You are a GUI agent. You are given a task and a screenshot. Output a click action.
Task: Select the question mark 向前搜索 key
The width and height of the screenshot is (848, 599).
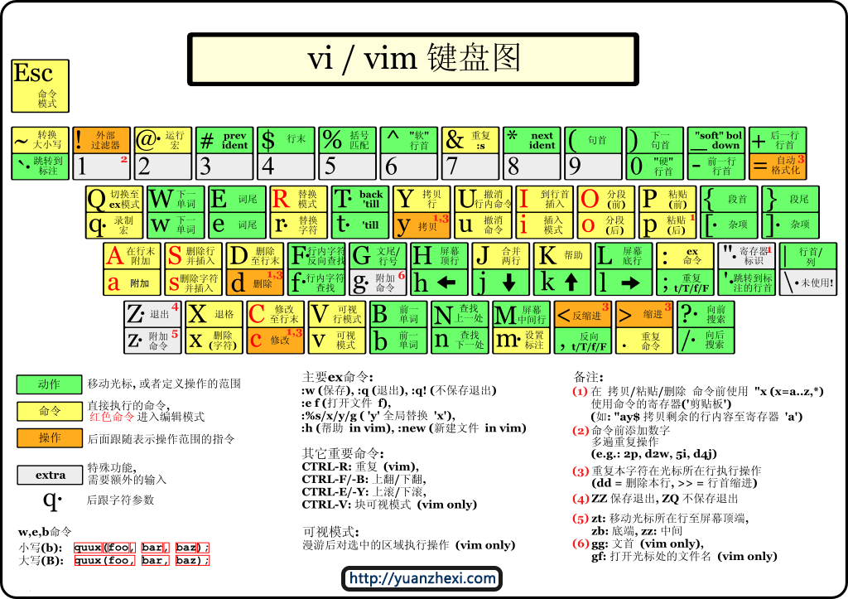(x=706, y=314)
